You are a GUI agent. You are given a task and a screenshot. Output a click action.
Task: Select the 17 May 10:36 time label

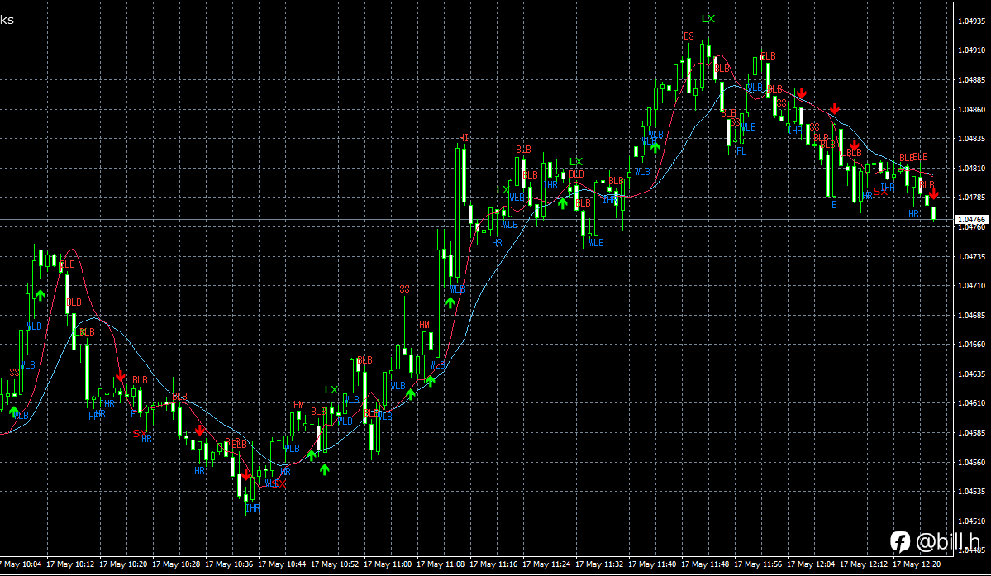pos(229,564)
